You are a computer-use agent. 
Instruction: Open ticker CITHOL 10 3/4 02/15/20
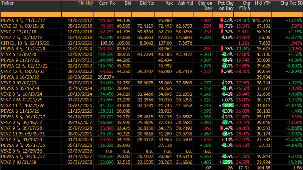point(25,43)
